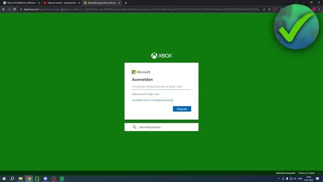Open the footer more options ellipsis

319,173
